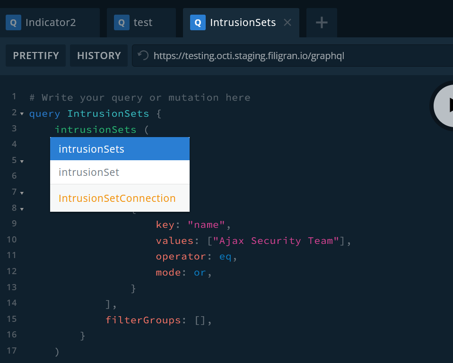Select the IntrusionSets tab
The image size is (453, 363).
pyautogui.click(x=241, y=23)
